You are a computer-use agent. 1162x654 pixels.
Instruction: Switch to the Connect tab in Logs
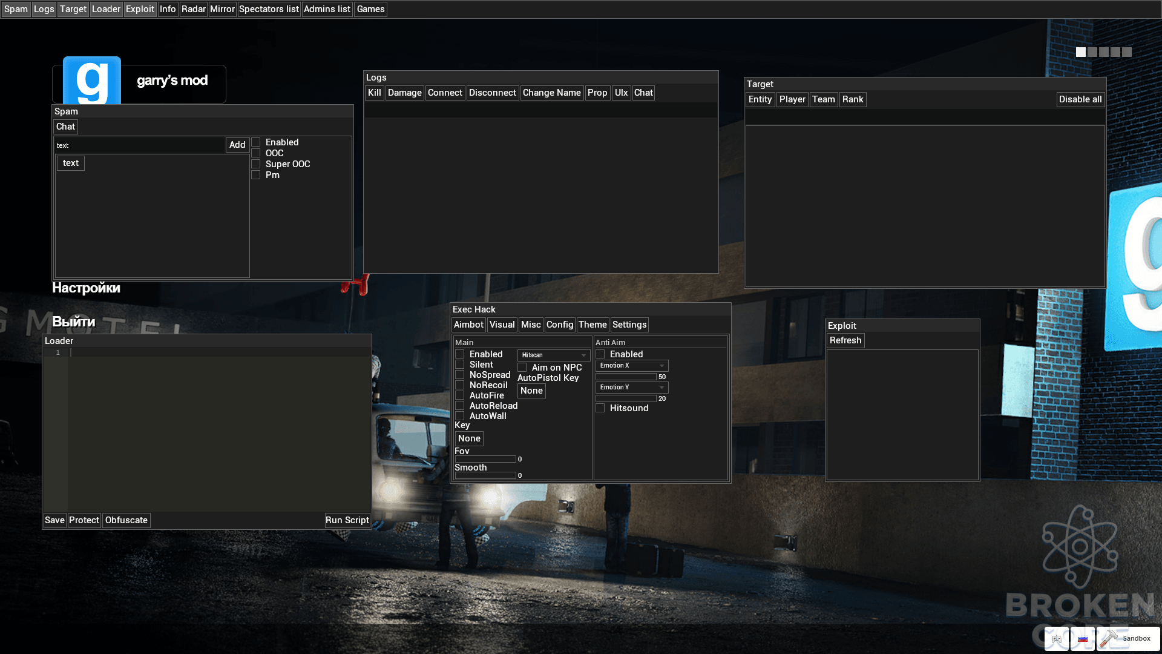pyautogui.click(x=445, y=93)
